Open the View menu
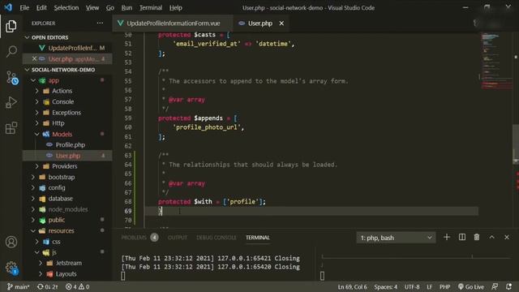Screen dimensions: 519x292 (92, 7)
